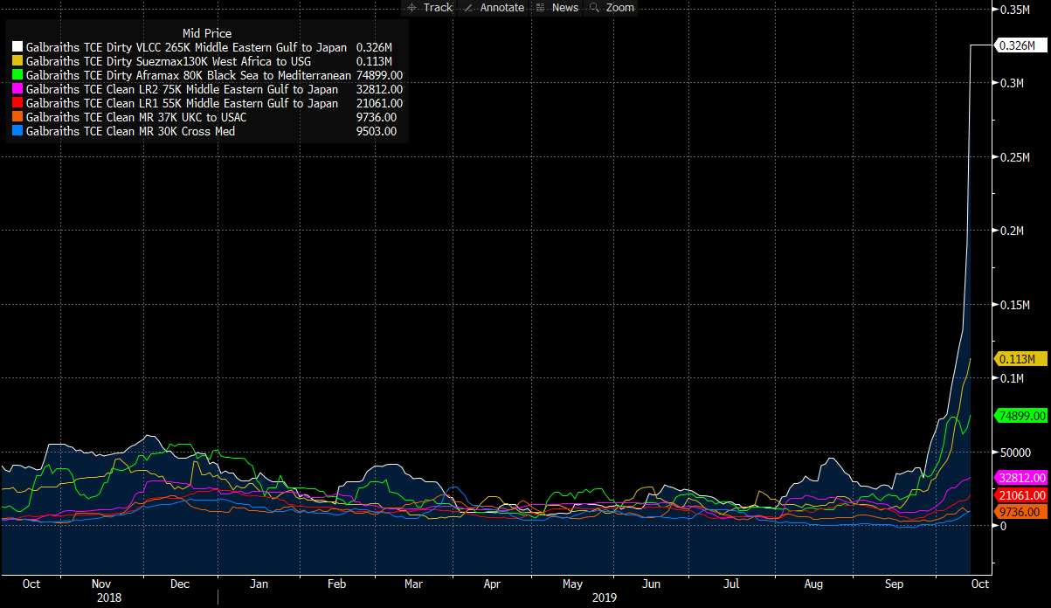Click the Aug label on the time axis
The width and height of the screenshot is (1051, 608).
[813, 584]
